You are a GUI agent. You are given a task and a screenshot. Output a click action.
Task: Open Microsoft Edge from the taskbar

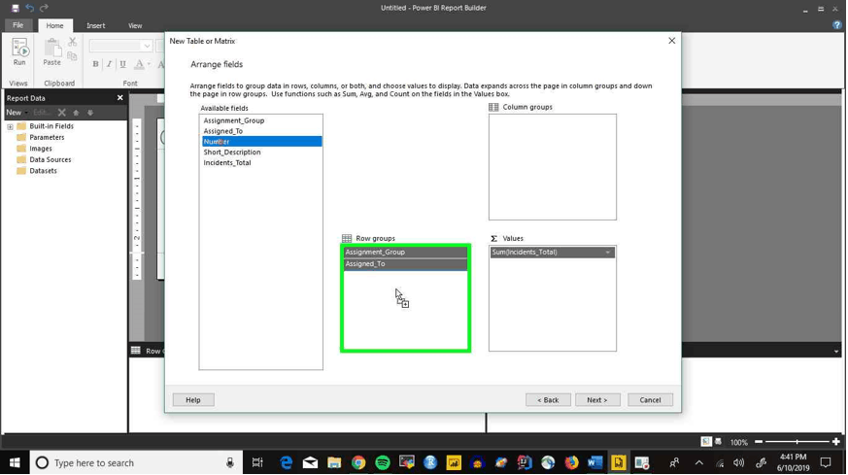287,463
